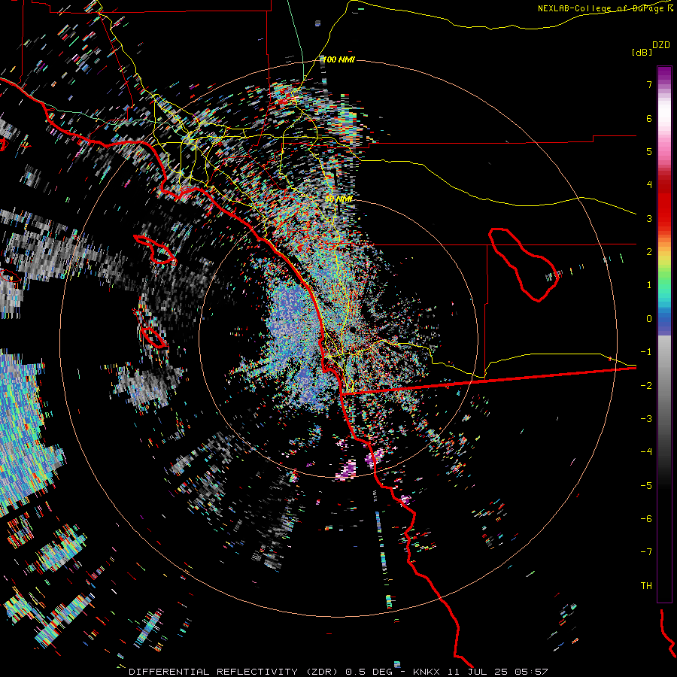The height and width of the screenshot is (677, 677).
Task: Click the "0.5 DEG" elevation text
Action: point(369,672)
